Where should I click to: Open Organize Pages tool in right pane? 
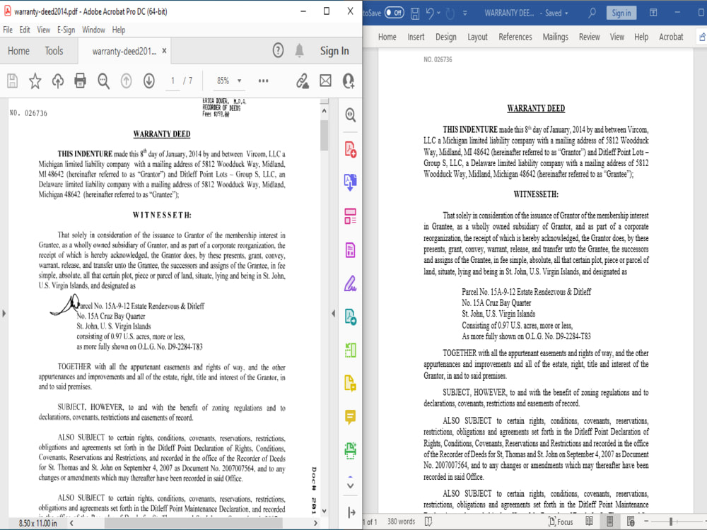point(351,216)
